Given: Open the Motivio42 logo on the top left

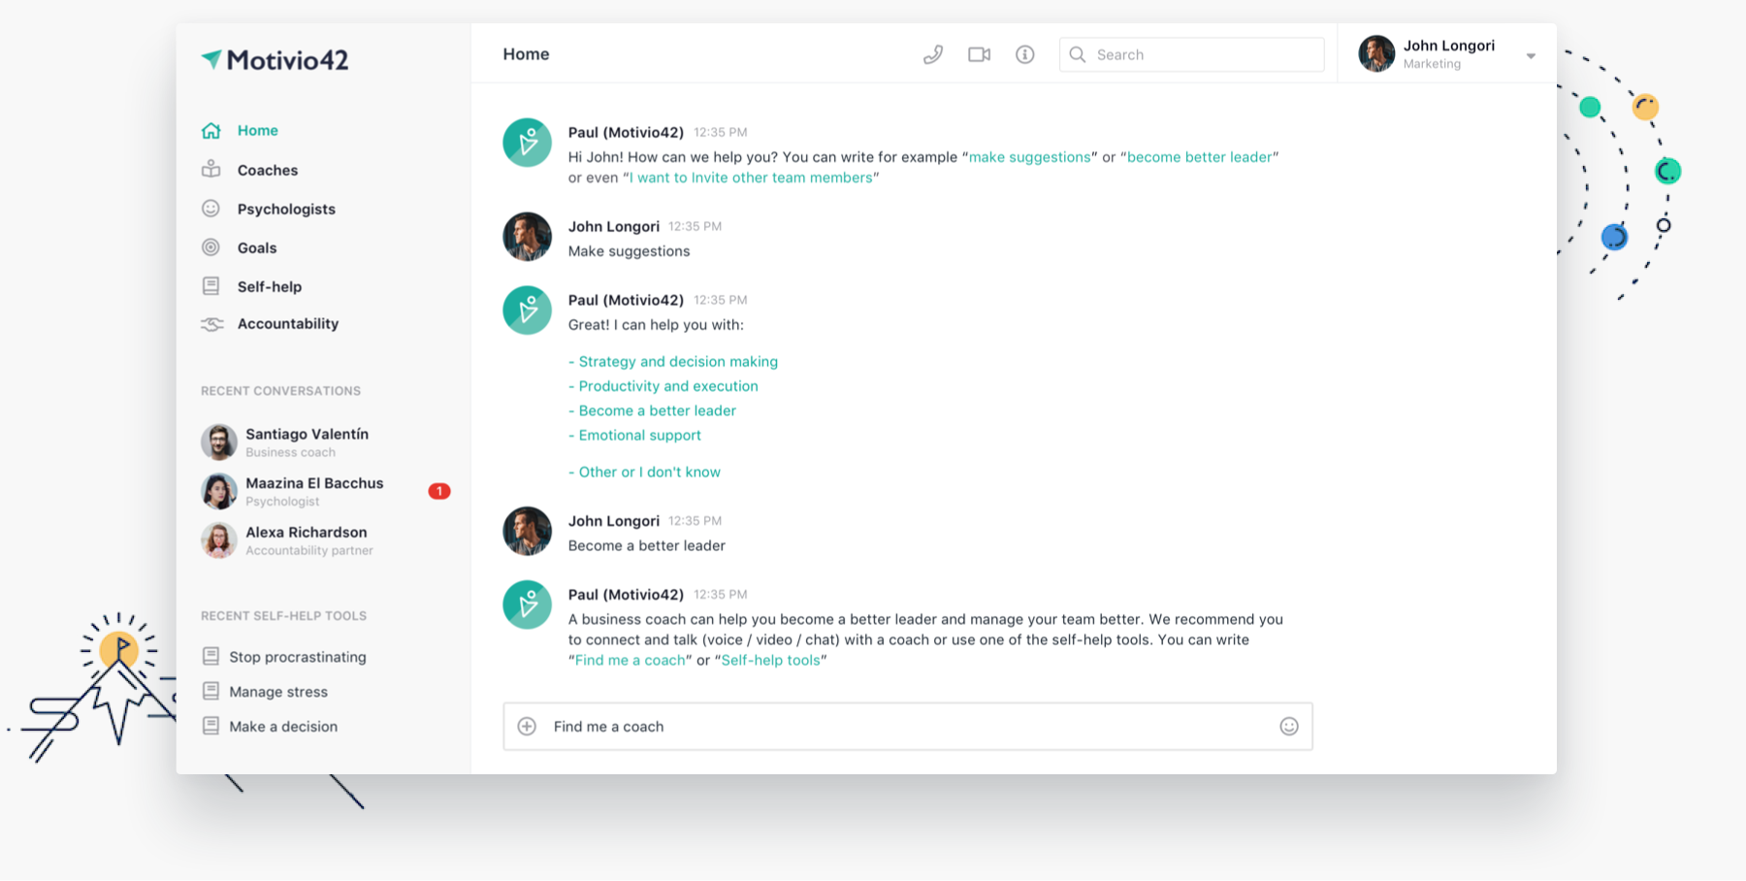Looking at the screenshot, I should tap(273, 59).
